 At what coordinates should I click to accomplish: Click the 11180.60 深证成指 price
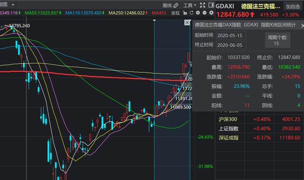[290, 138]
